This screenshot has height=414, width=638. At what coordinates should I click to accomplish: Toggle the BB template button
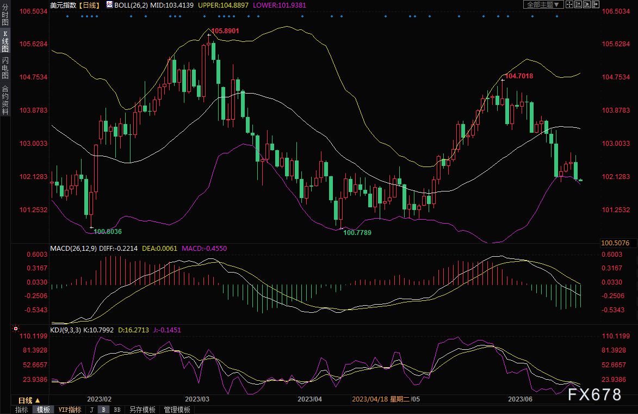tap(117, 410)
